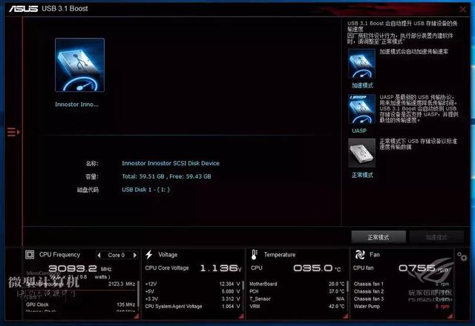Expand Fan panel corner triangle

point(451,316)
